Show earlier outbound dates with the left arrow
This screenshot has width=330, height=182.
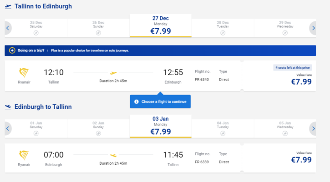pos(8,28)
